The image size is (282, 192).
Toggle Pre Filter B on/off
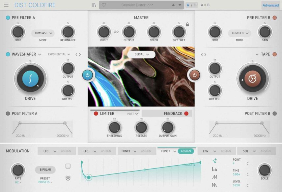tap(275, 18)
